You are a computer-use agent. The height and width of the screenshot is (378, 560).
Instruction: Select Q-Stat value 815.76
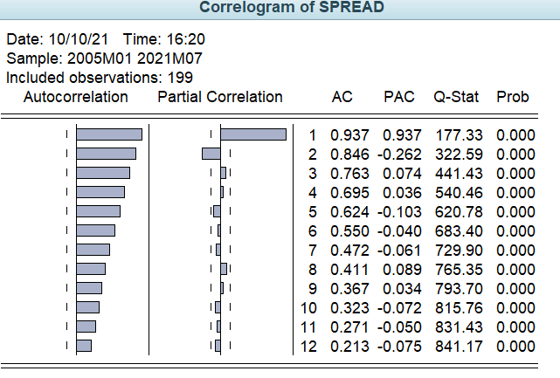pyautogui.click(x=459, y=308)
